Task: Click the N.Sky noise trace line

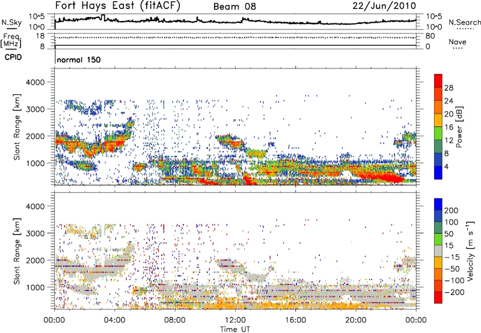Action: 235,21
